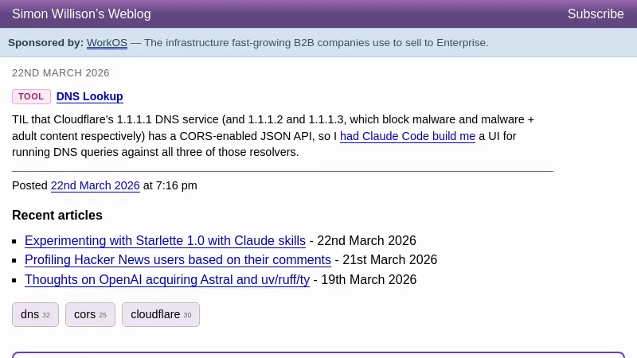
Task: Click the uppercase 22ND MARCH 2026 date heading
Action: pos(61,73)
